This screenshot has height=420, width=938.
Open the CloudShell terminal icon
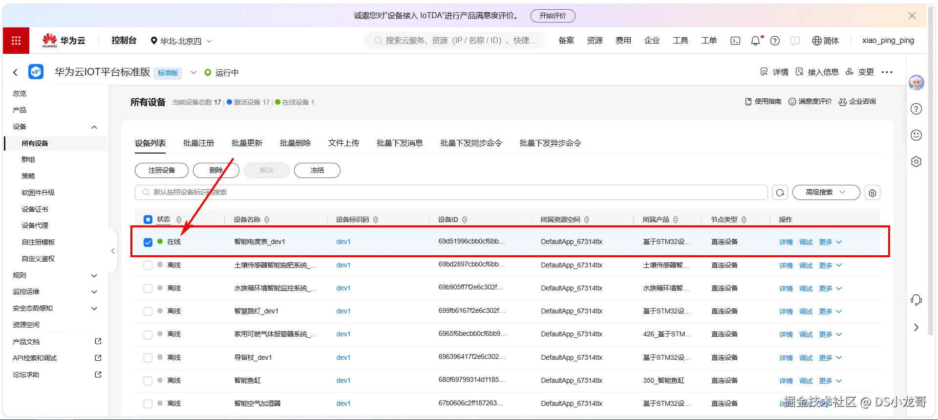[x=735, y=41]
